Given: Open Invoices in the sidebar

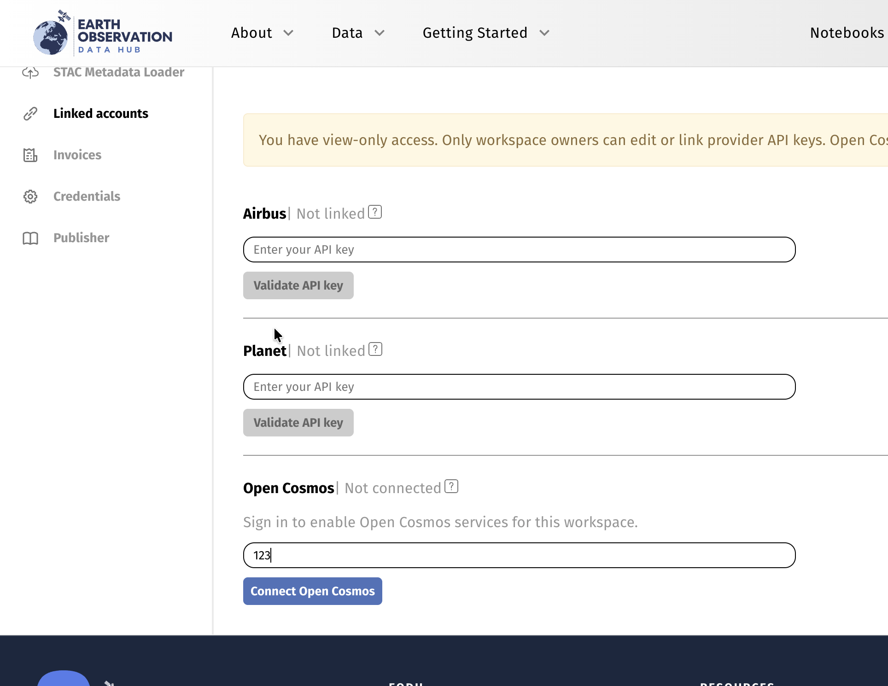Looking at the screenshot, I should click(x=77, y=155).
